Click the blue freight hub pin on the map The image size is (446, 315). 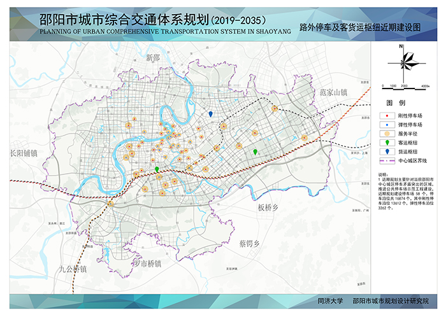pyautogui.click(x=211, y=113)
